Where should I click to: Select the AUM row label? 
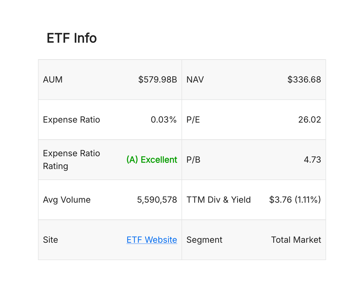53,80
